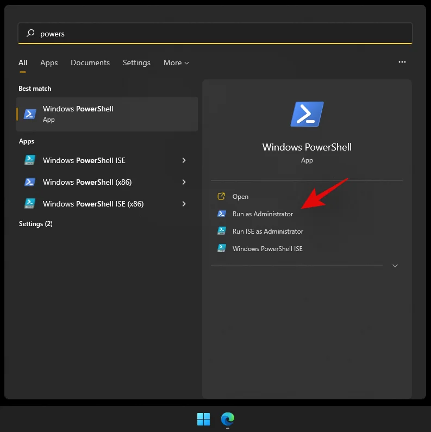Click the Windows PowerShell best match icon
The height and width of the screenshot is (432, 431).
(30, 114)
